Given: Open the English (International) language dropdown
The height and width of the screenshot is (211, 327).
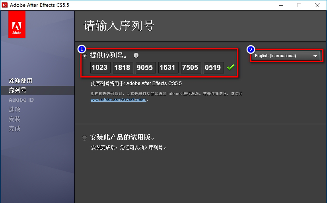Looking at the screenshot, I should (x=286, y=56).
